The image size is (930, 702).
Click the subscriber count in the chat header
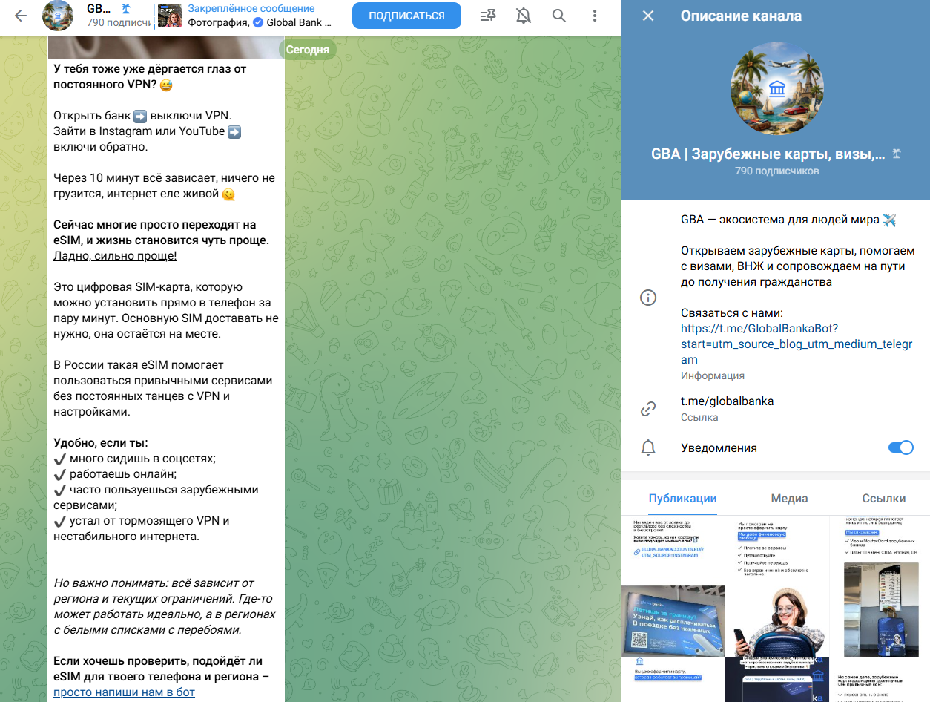(119, 22)
